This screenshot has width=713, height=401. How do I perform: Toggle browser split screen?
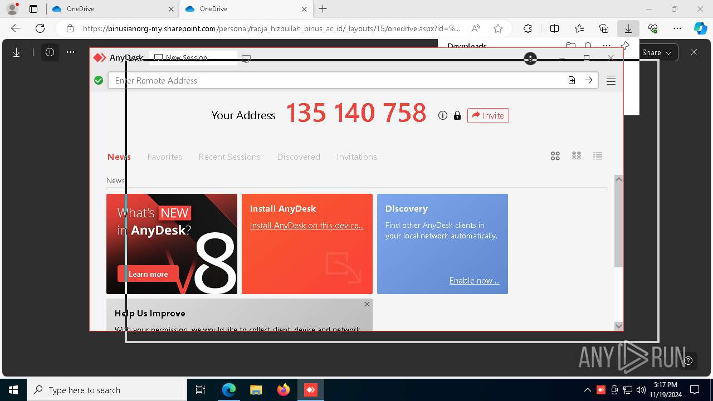(555, 28)
